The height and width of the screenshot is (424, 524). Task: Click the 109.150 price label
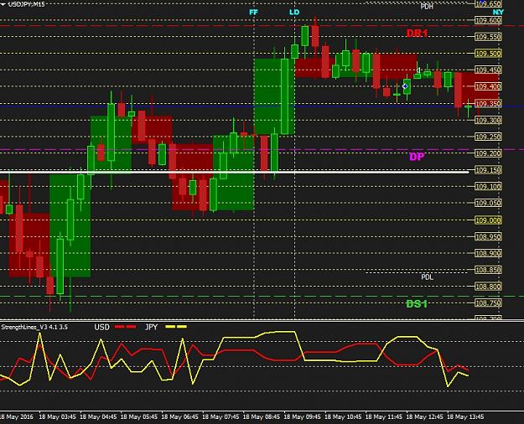coord(488,170)
